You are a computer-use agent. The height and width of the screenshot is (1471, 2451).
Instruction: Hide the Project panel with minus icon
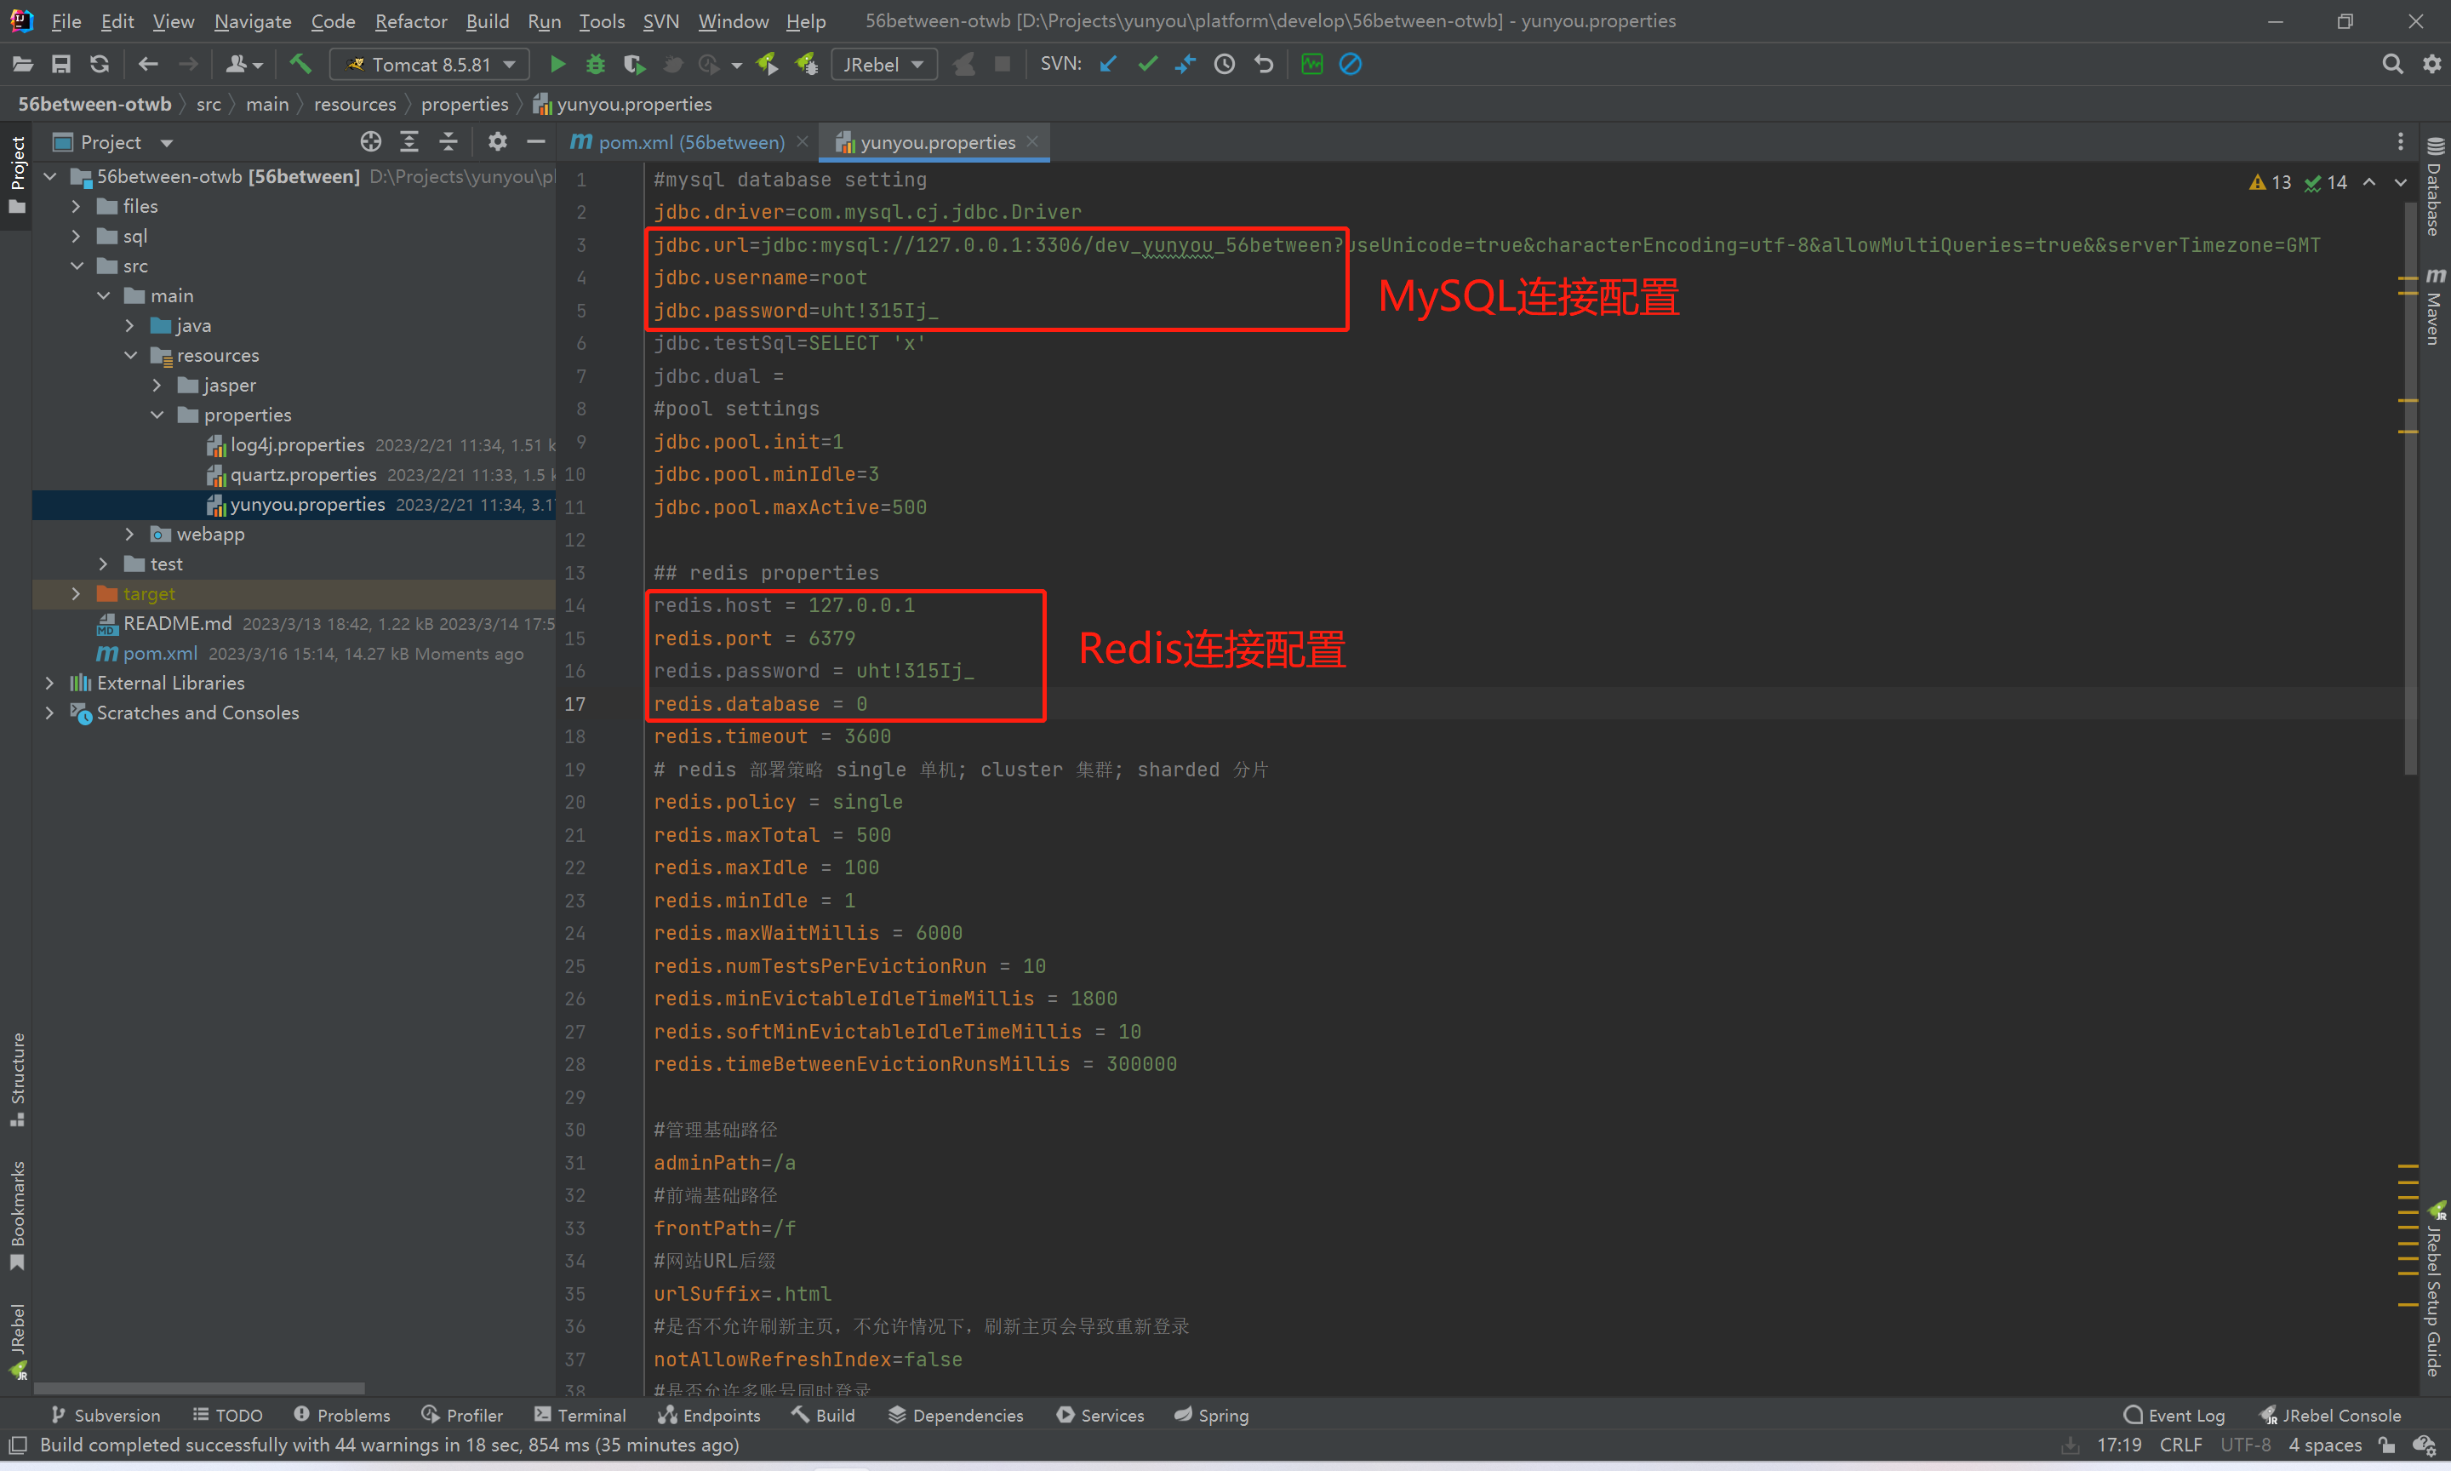click(x=536, y=142)
